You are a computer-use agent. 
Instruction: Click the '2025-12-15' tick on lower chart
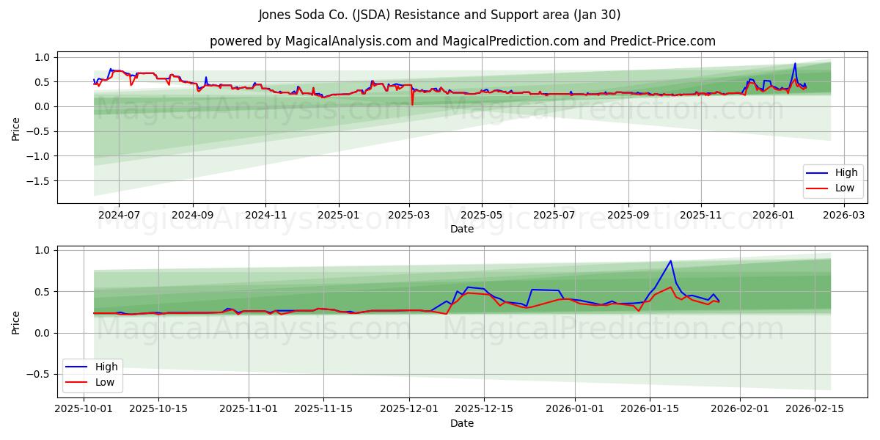pyautogui.click(x=484, y=410)
